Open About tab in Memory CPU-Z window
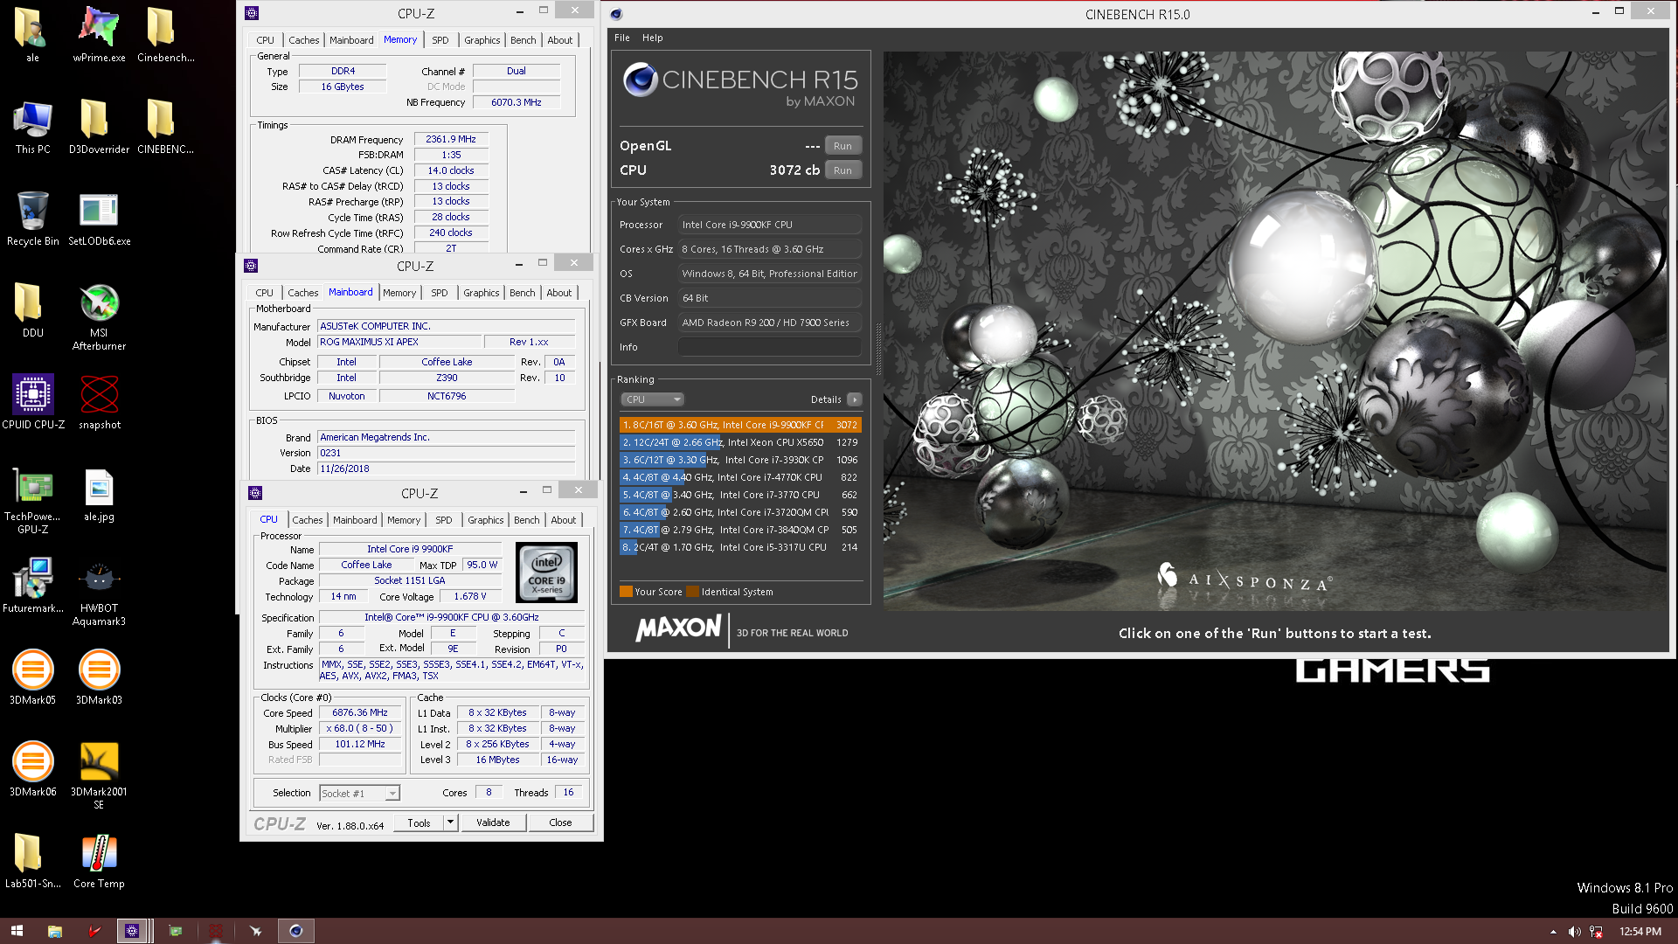Image resolution: width=1678 pixels, height=944 pixels. [x=560, y=40]
